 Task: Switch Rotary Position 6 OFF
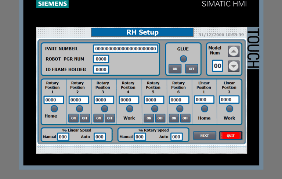tap(185, 118)
